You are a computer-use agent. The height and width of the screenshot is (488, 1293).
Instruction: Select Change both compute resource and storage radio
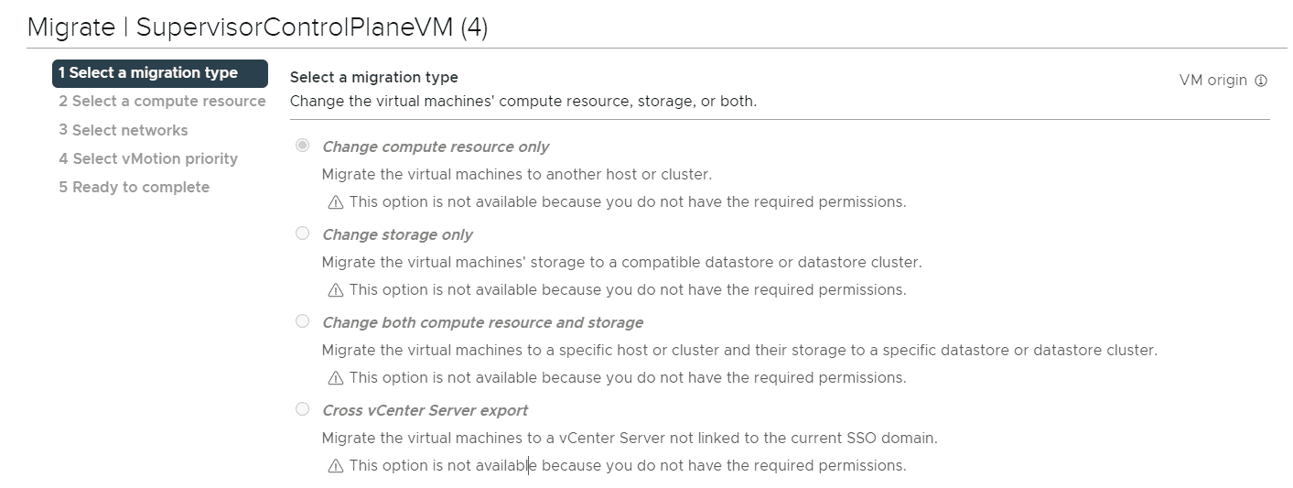click(x=302, y=321)
